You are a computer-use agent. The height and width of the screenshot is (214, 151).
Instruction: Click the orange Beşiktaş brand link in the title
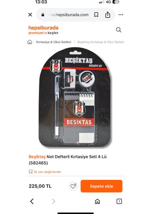(37, 157)
